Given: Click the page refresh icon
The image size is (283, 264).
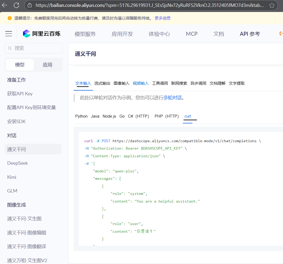Looking at the screenshot, I should click(16, 5).
